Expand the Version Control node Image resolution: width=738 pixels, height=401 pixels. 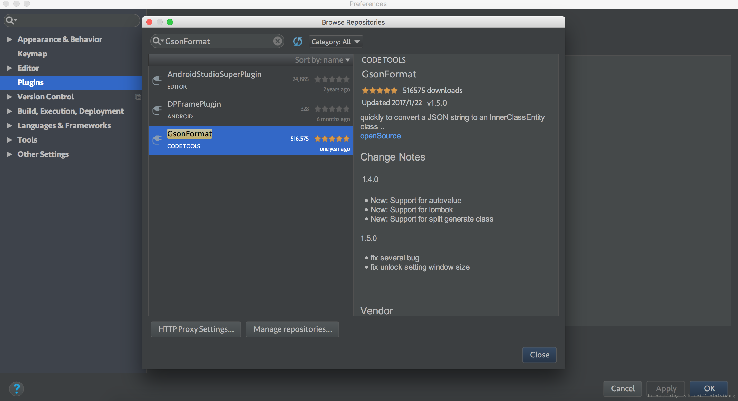(9, 97)
